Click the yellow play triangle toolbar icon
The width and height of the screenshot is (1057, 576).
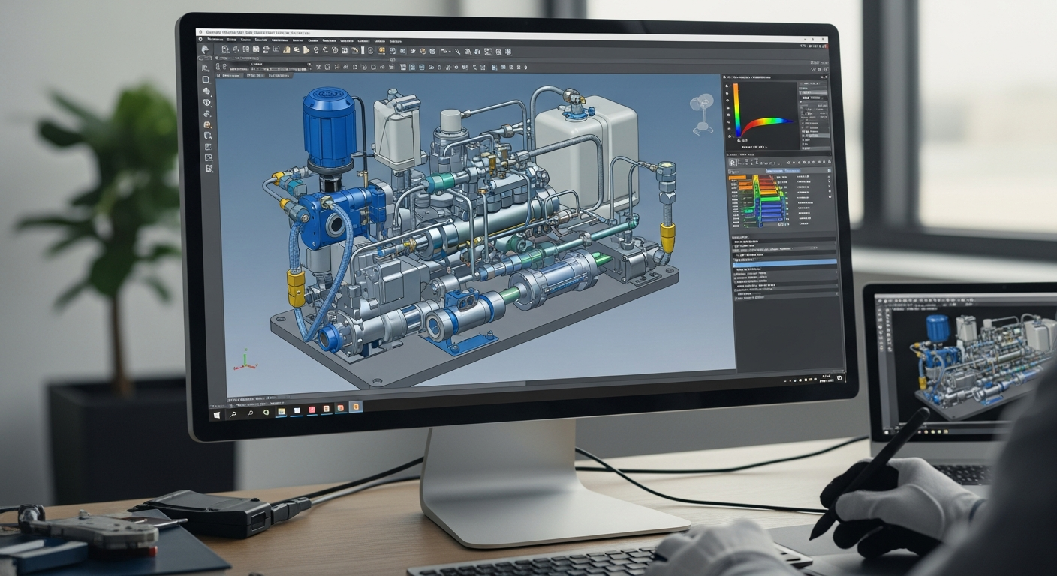click(306, 49)
